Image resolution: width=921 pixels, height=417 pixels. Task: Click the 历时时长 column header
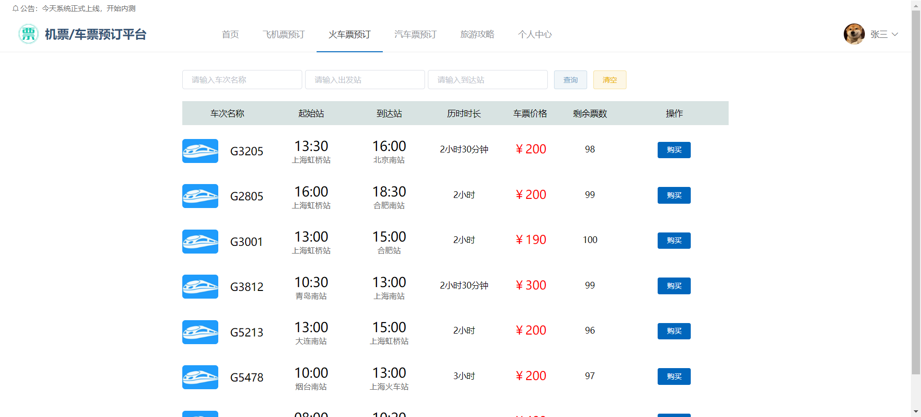pyautogui.click(x=464, y=114)
